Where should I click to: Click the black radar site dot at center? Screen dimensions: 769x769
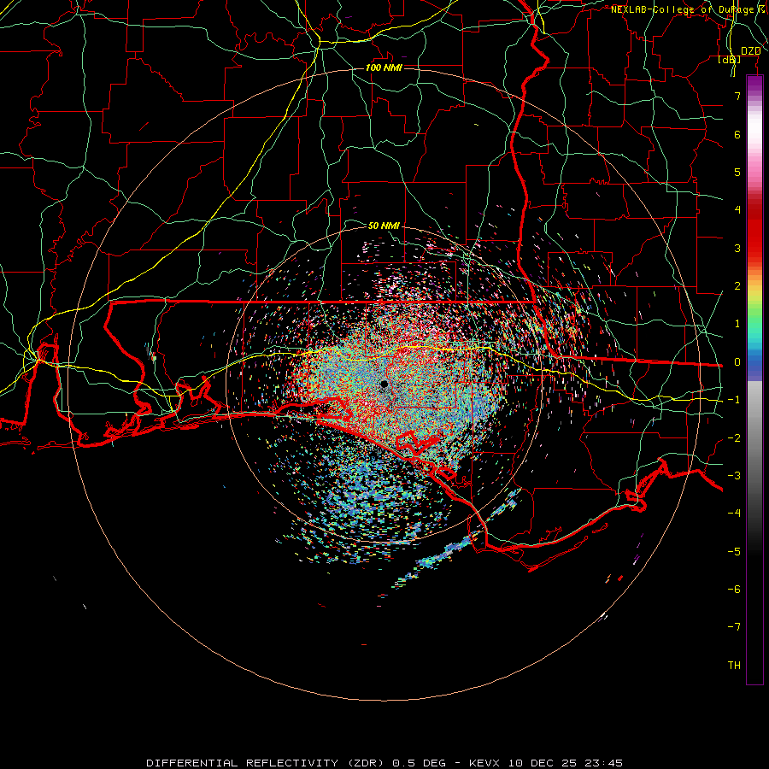pyautogui.click(x=384, y=384)
